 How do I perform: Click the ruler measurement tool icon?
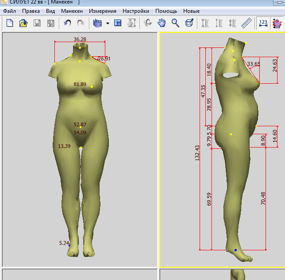[246, 23]
